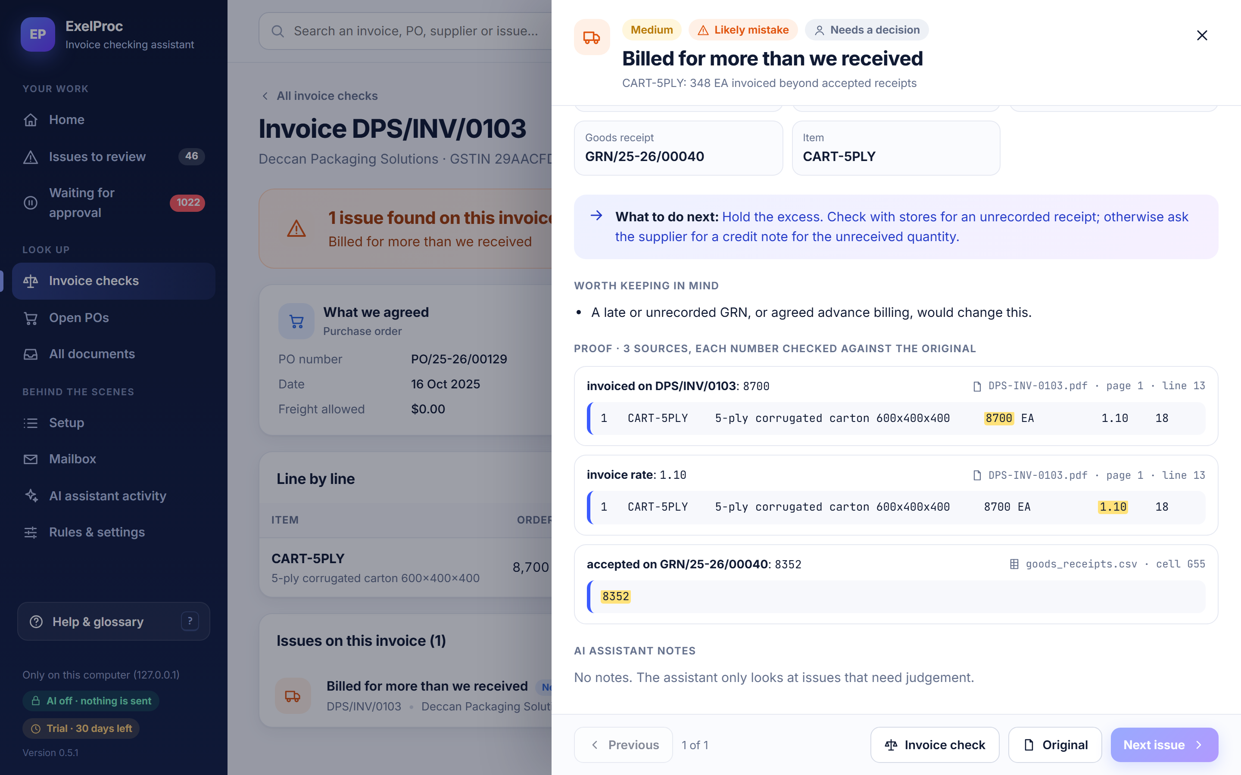Click the Setup list icon
Viewport: 1241px width, 775px height.
(x=30, y=423)
